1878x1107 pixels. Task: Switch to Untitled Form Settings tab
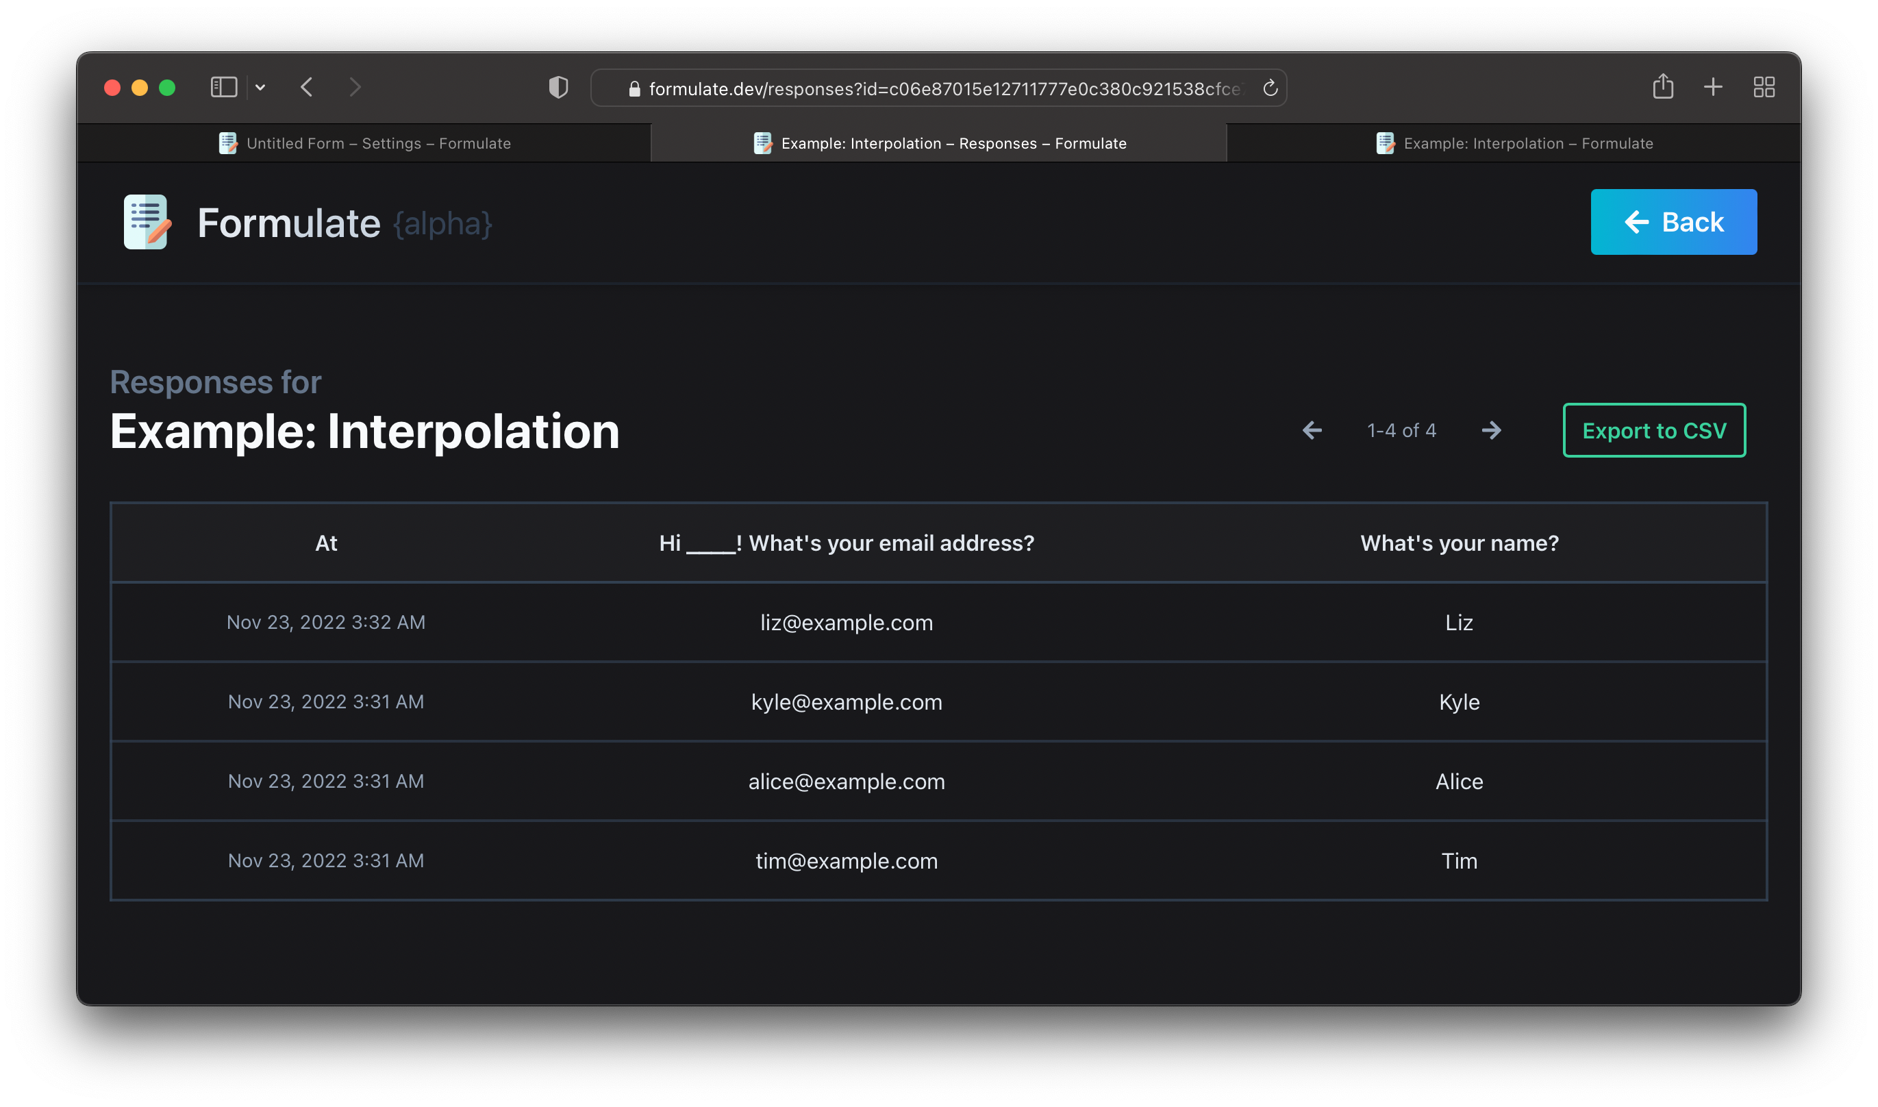pyautogui.click(x=365, y=143)
